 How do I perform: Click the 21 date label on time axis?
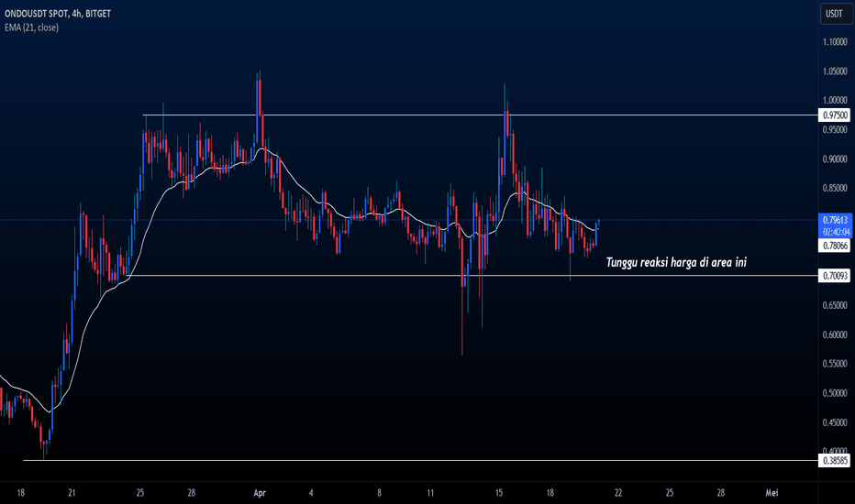(72, 493)
